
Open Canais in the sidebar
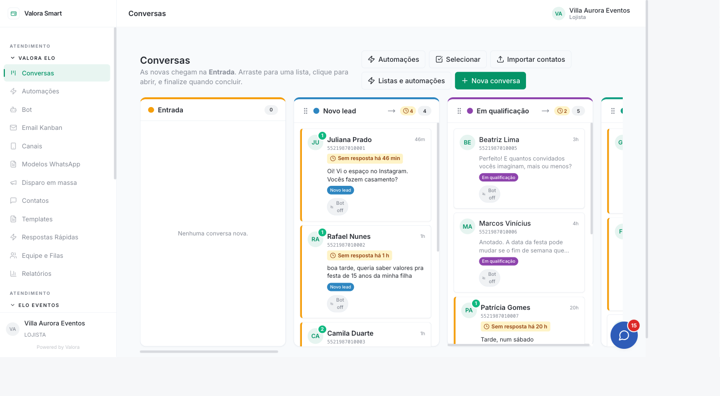pos(57,146)
